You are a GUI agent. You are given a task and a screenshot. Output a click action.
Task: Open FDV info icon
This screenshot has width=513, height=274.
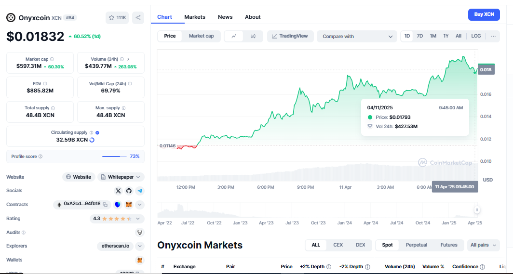click(x=45, y=84)
